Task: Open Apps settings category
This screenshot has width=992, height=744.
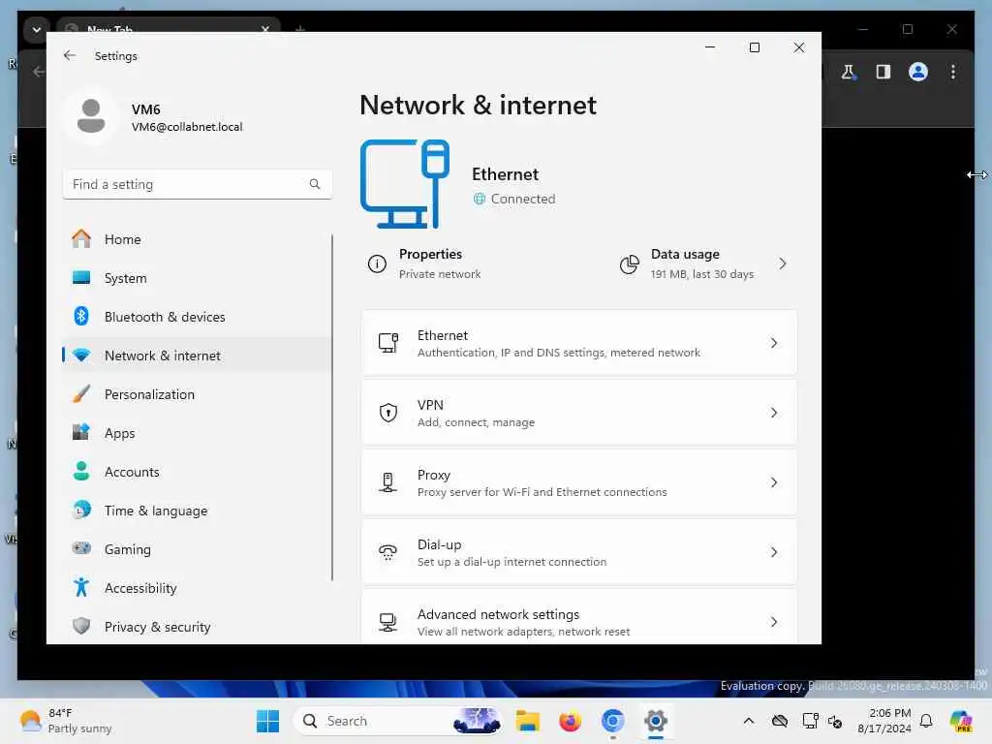Action: pyautogui.click(x=196, y=433)
